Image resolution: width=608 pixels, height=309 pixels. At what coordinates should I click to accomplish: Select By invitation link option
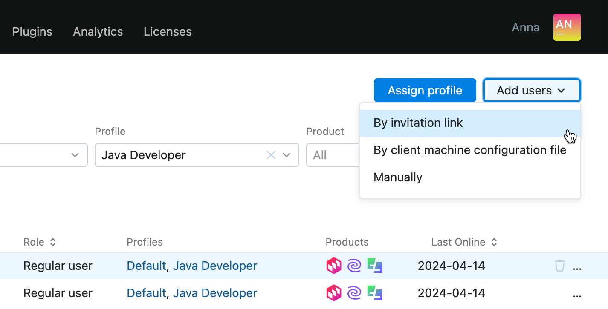(x=418, y=123)
